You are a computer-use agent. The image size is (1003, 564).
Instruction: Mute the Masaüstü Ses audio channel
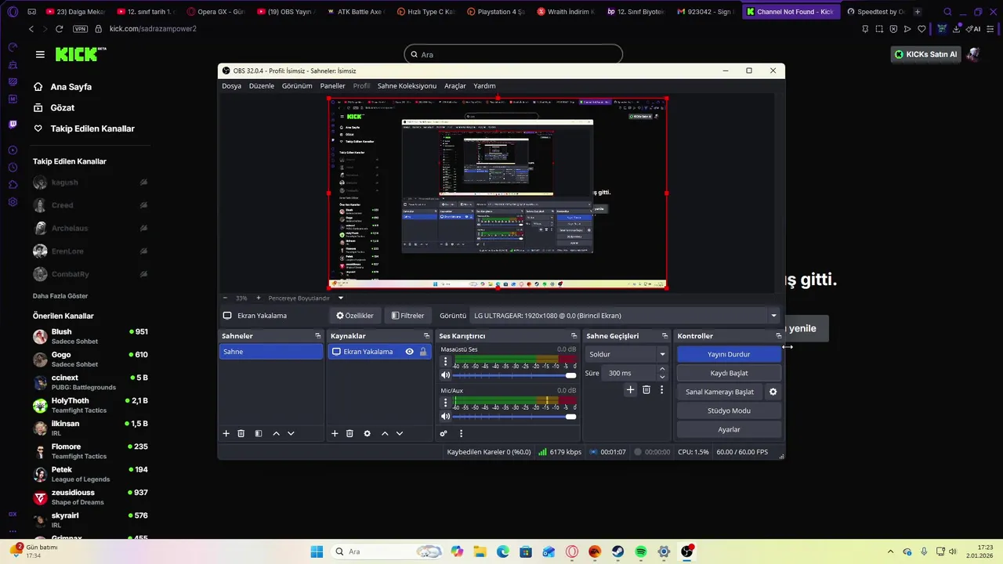click(445, 375)
